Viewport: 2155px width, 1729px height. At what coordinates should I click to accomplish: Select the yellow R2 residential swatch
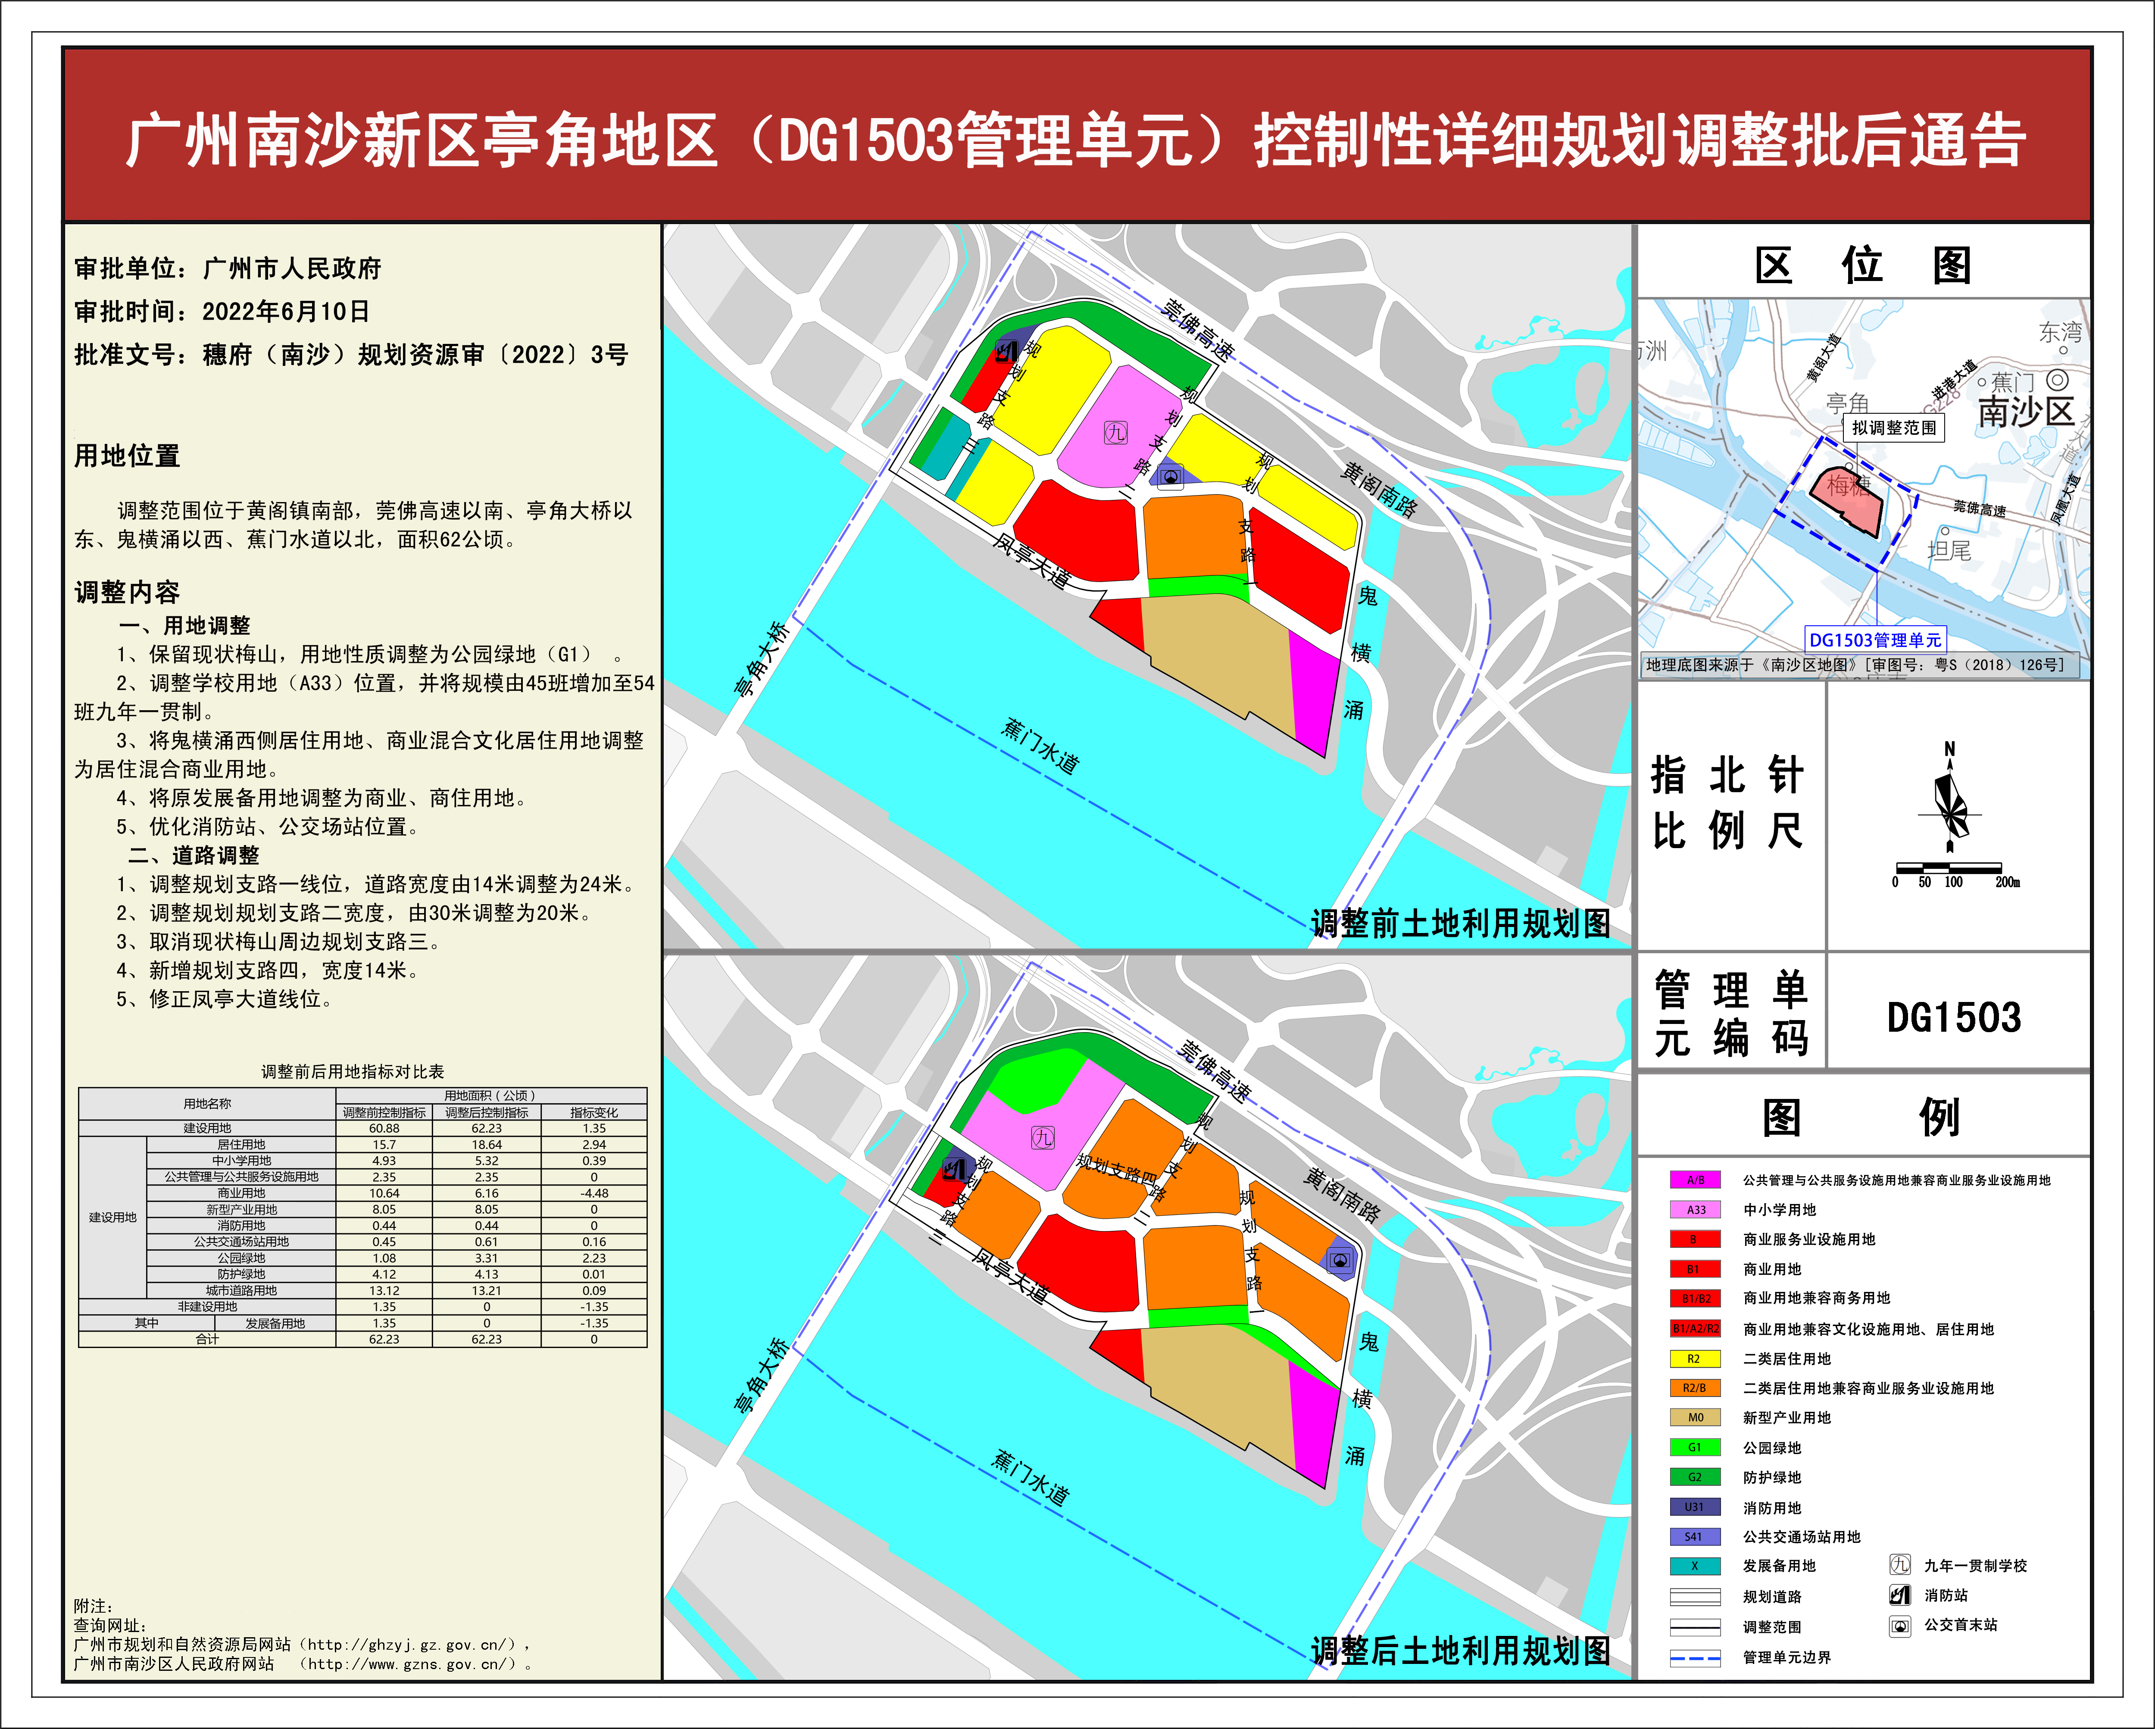(1695, 1358)
